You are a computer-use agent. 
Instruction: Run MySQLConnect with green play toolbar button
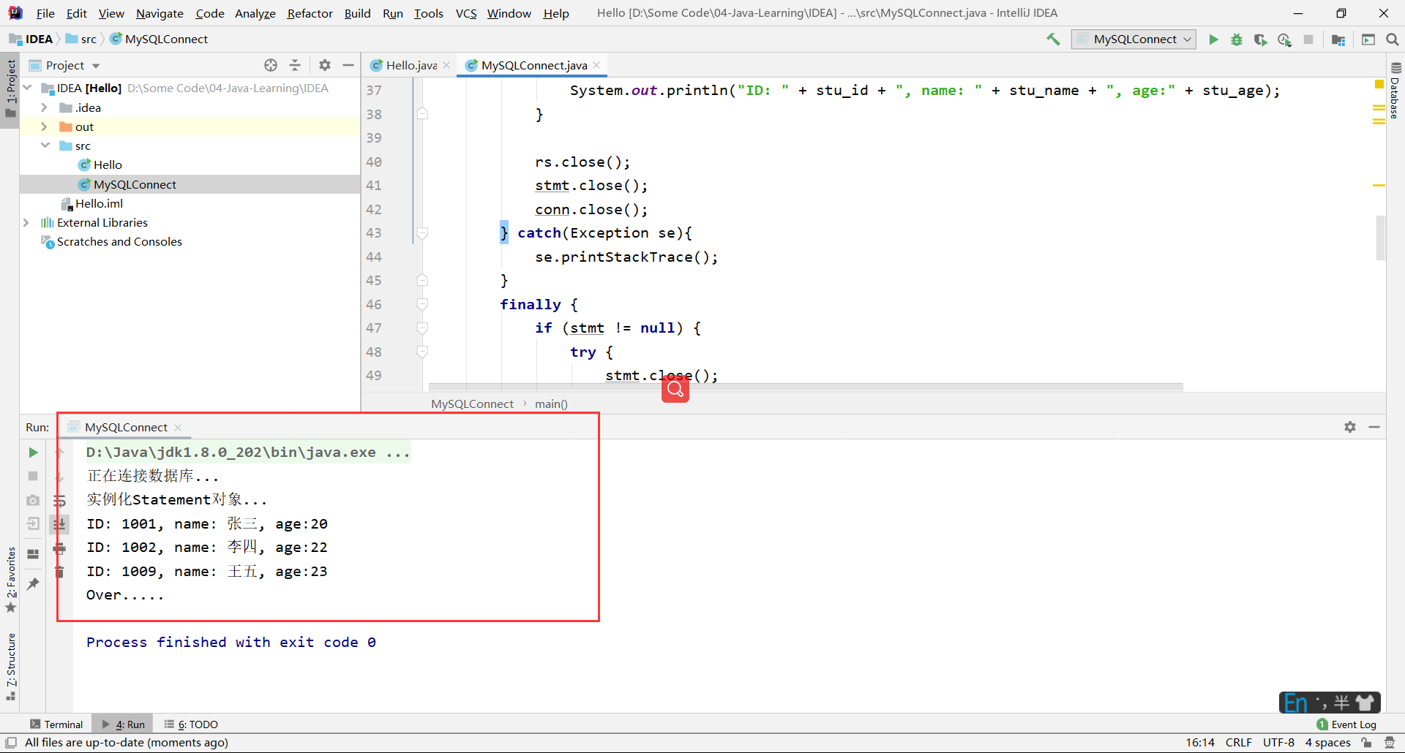click(1213, 39)
